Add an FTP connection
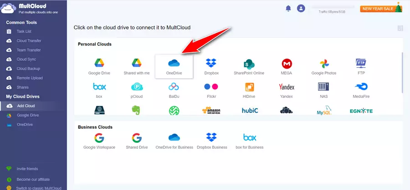The image size is (410, 190). coord(361,66)
